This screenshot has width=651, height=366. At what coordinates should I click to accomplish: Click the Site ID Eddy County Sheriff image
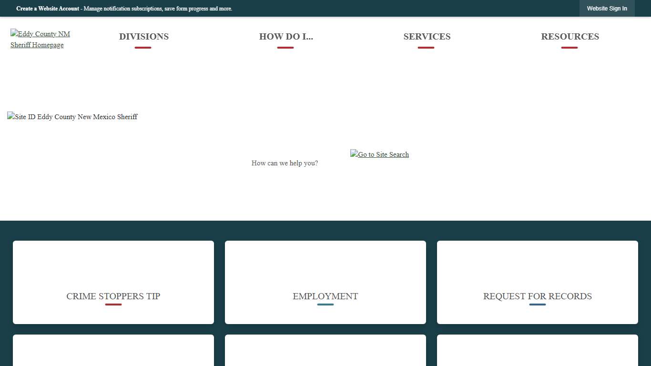pyautogui.click(x=72, y=117)
